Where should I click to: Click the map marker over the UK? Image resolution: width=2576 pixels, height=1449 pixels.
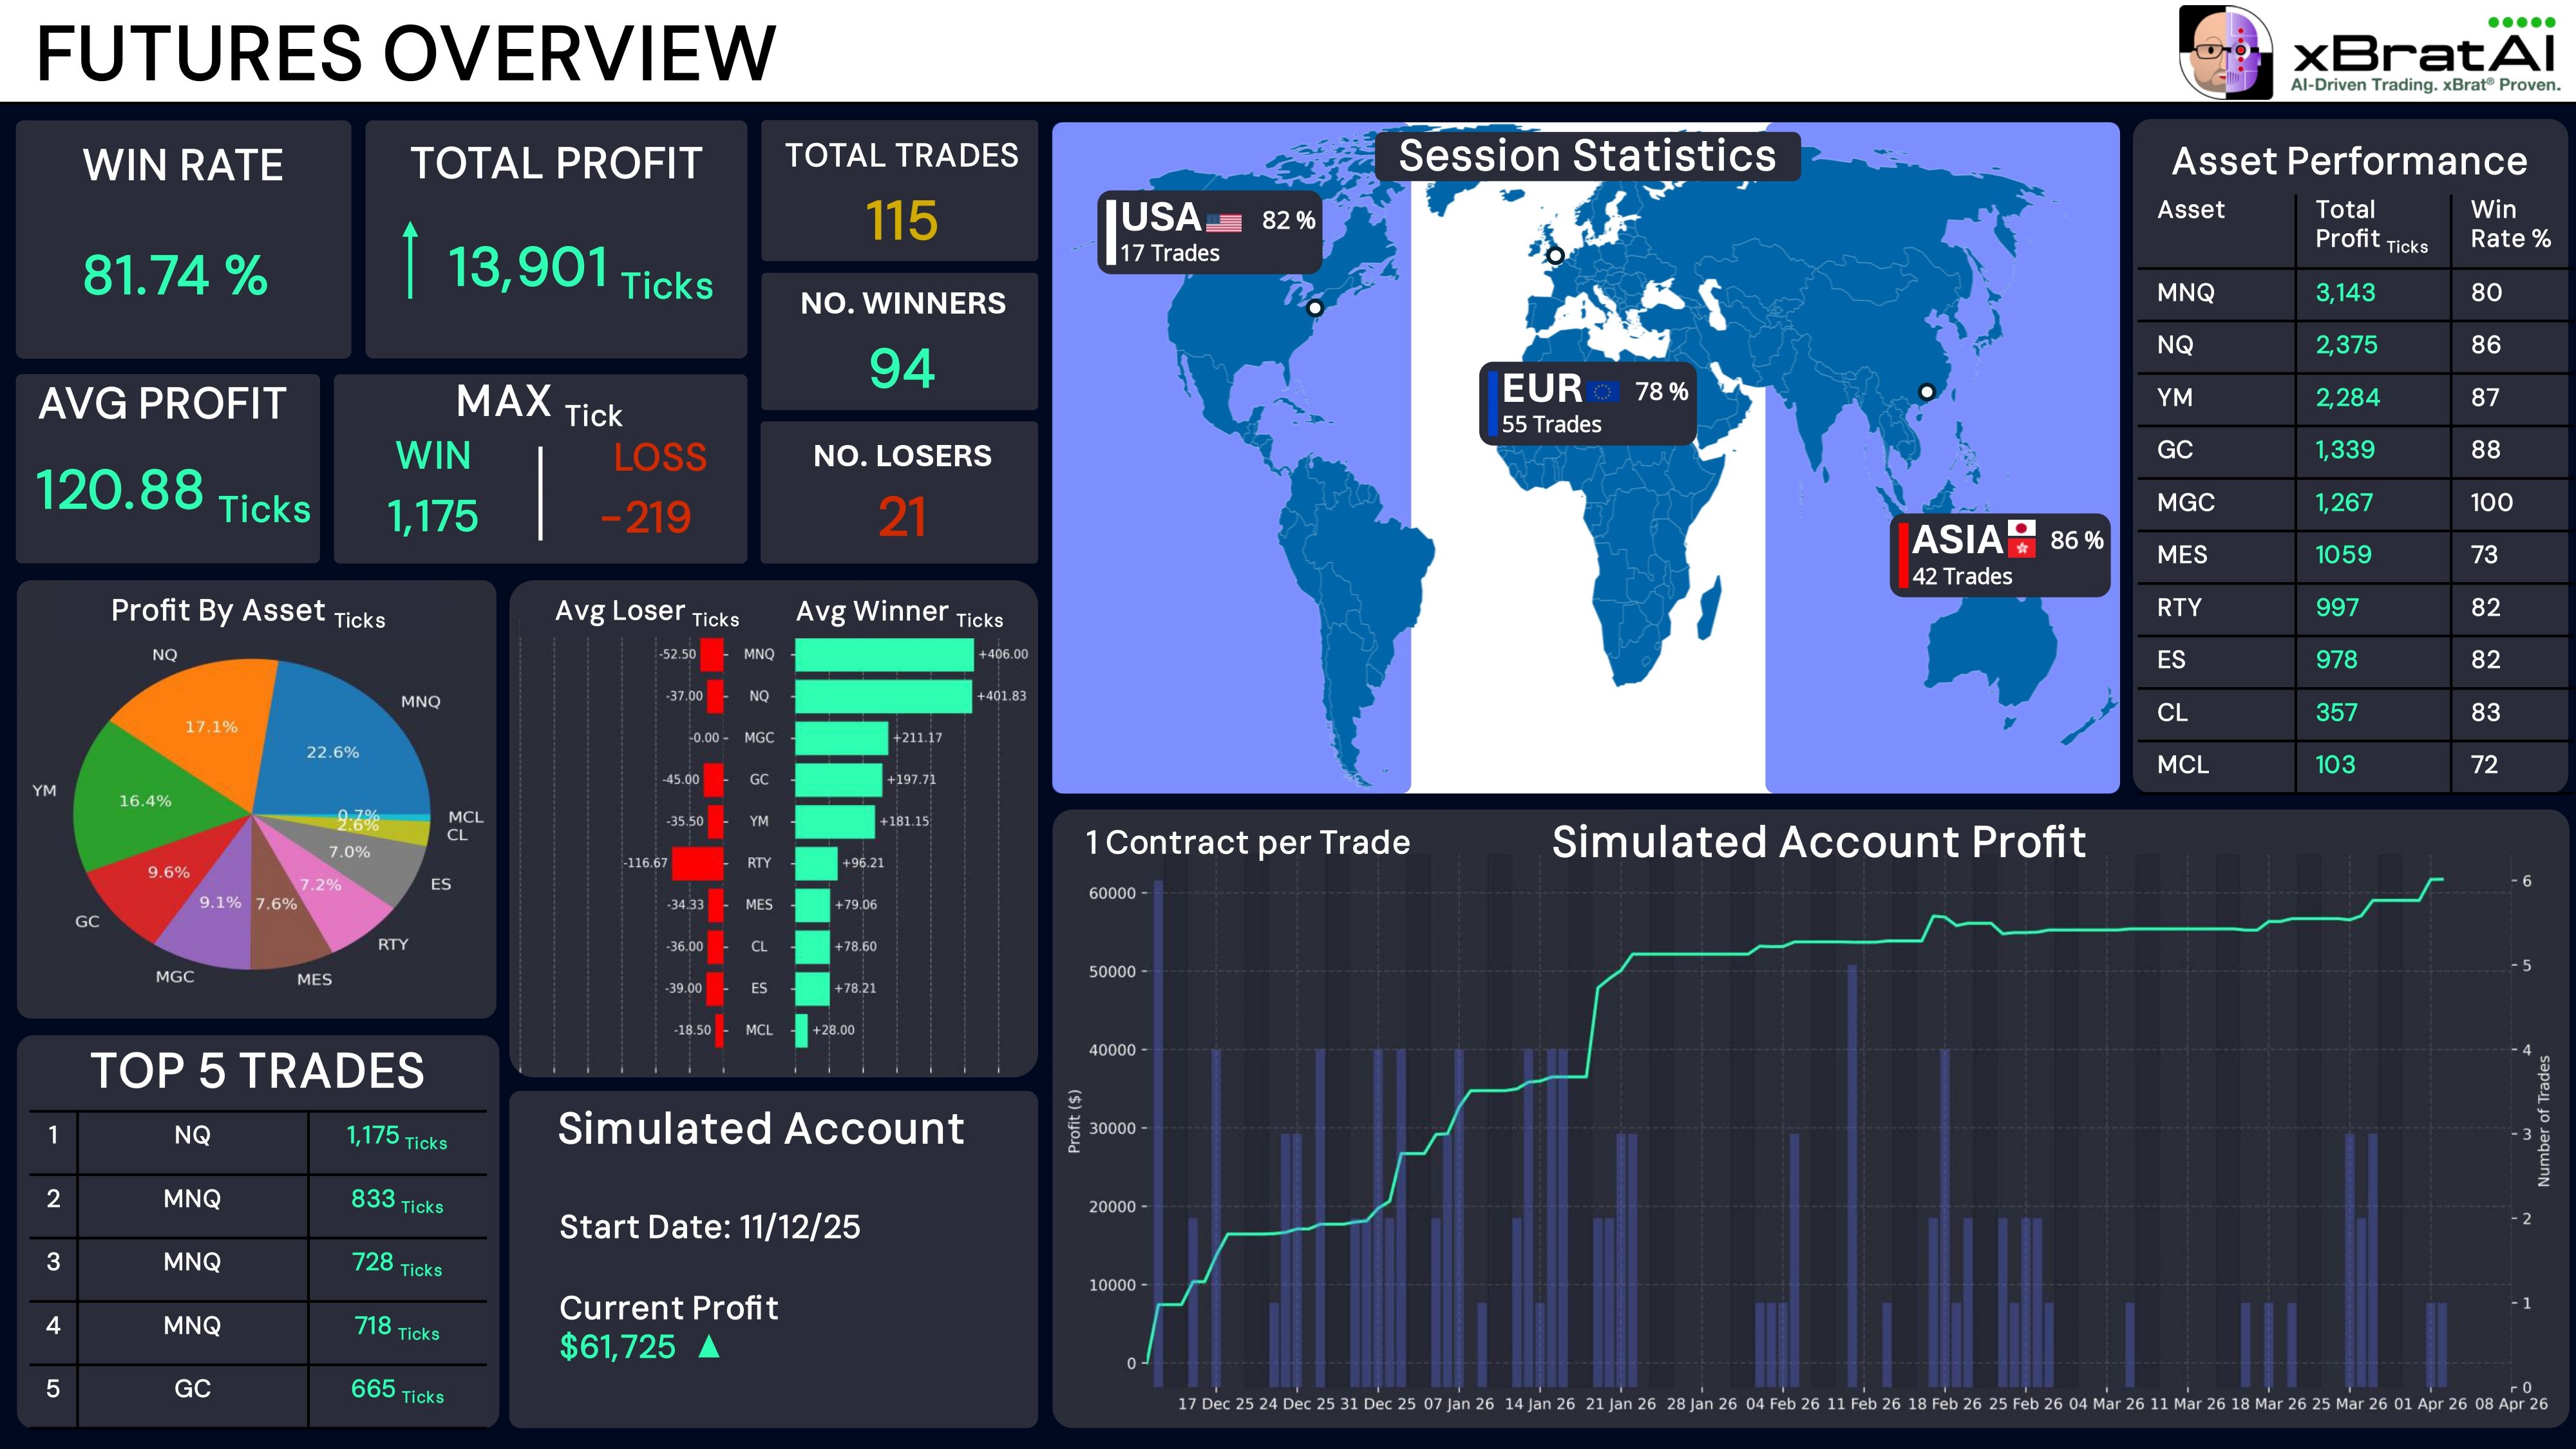1555,255
